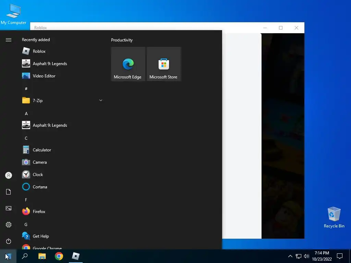Image resolution: width=351 pixels, height=263 pixels.
Task: Maximize the Roblox window
Action: pyautogui.click(x=281, y=28)
